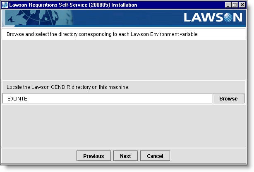Open the title bar system menu icon

point(5,5)
